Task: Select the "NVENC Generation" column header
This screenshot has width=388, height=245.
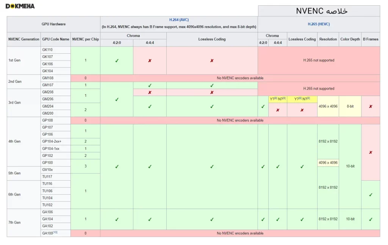Action: coord(24,39)
